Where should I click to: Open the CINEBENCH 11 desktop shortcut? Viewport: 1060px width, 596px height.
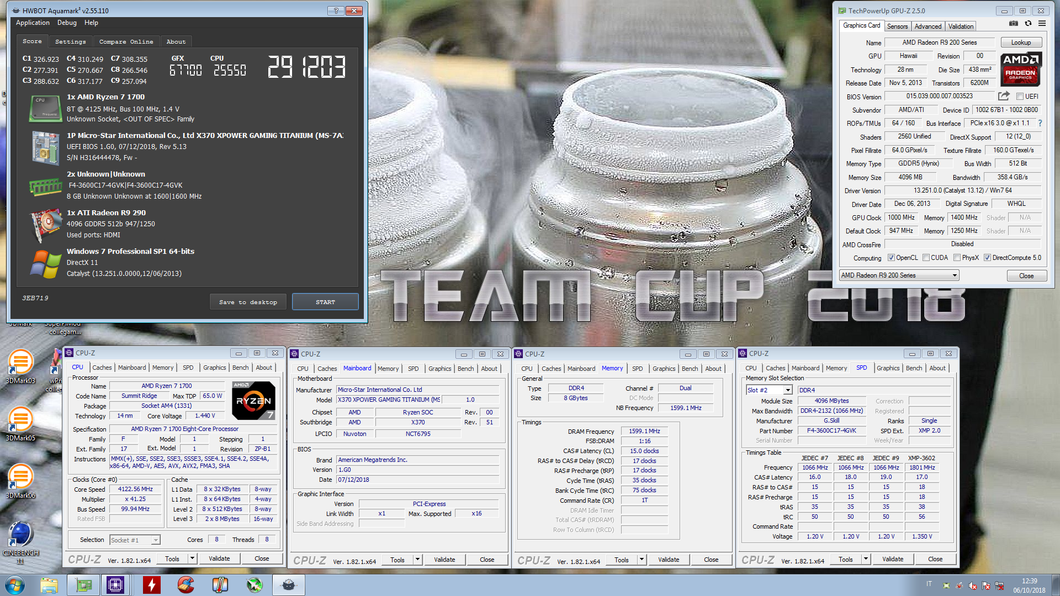(20, 542)
